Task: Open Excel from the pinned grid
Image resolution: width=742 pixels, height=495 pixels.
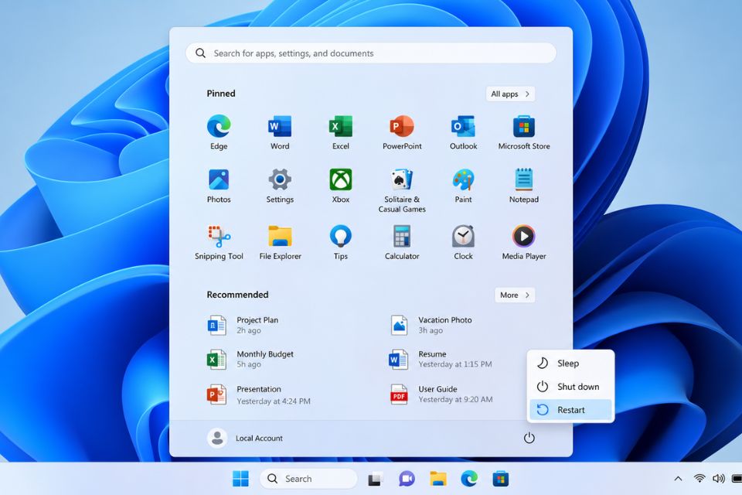Action: (341, 132)
